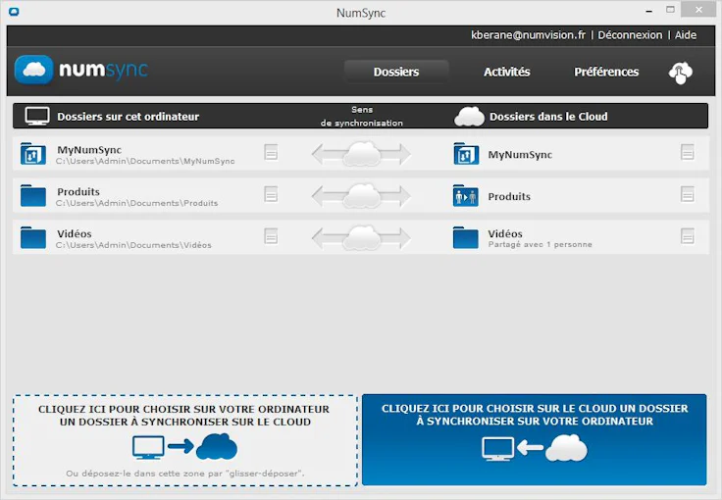Switch to the Activités tab
722x500 pixels.
click(x=506, y=72)
